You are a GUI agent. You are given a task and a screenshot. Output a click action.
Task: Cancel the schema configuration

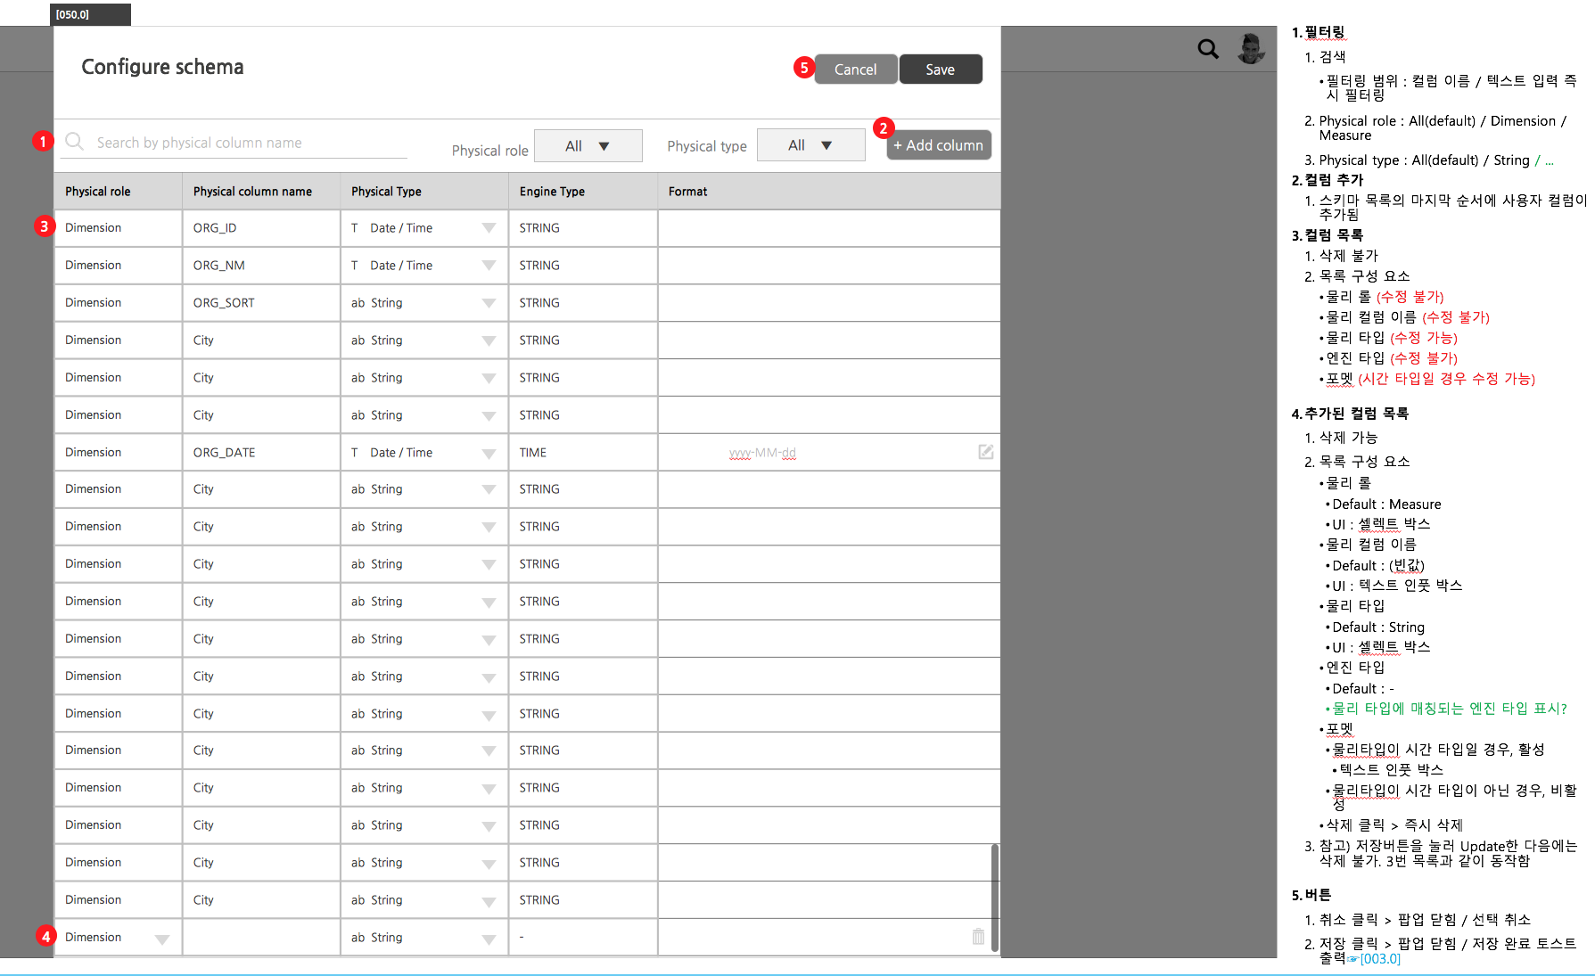click(856, 70)
